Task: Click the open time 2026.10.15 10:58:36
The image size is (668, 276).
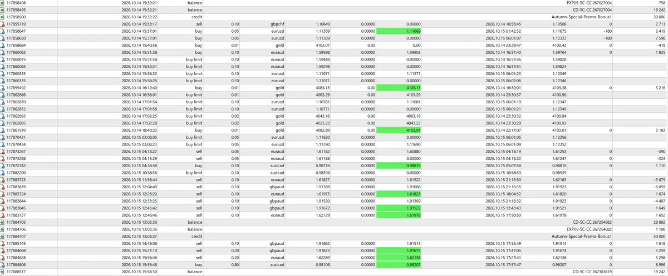Action: (x=139, y=173)
